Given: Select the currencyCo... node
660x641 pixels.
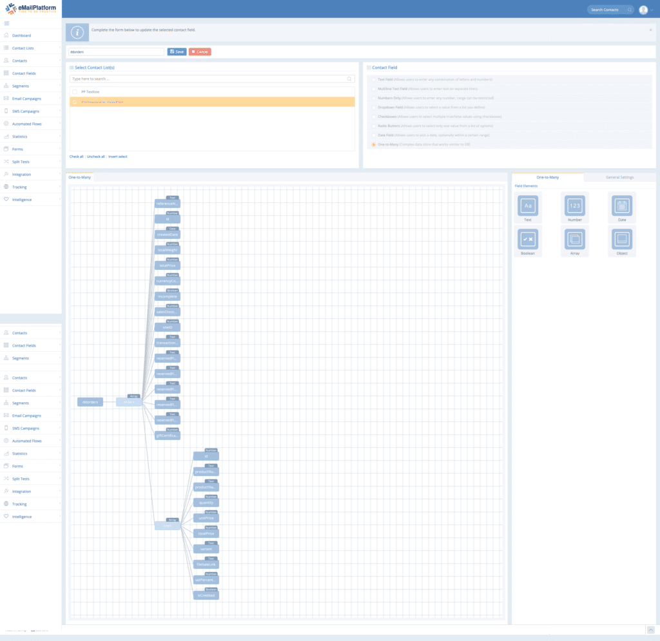Looking at the screenshot, I should (168, 281).
